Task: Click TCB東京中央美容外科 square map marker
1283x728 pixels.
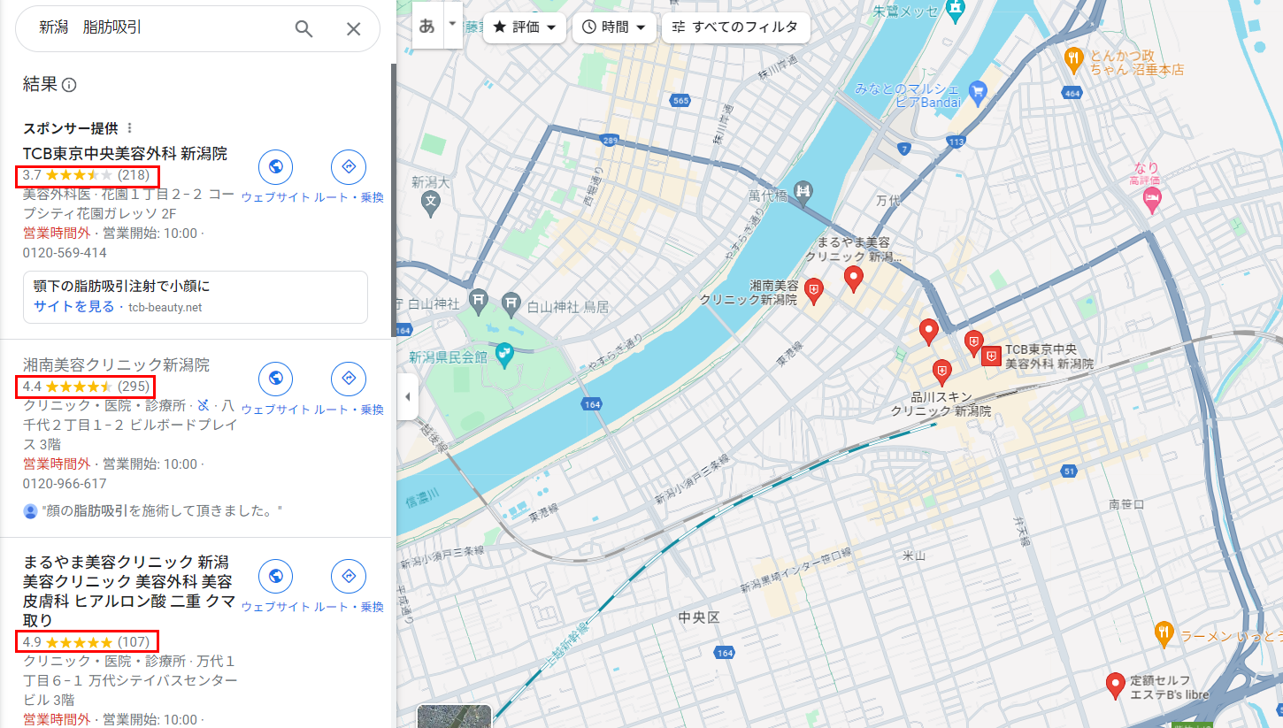Action: (x=992, y=356)
